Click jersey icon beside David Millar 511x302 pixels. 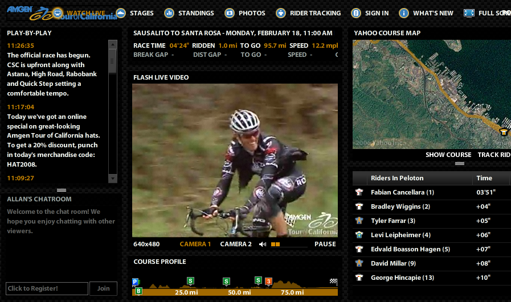tap(359, 263)
